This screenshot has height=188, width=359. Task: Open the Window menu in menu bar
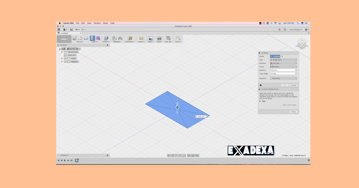97,23
